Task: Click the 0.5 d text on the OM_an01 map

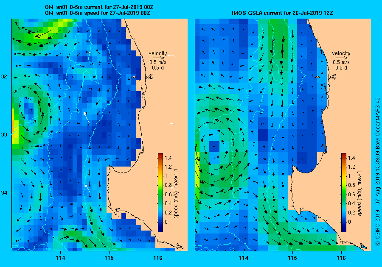Action: [158, 68]
